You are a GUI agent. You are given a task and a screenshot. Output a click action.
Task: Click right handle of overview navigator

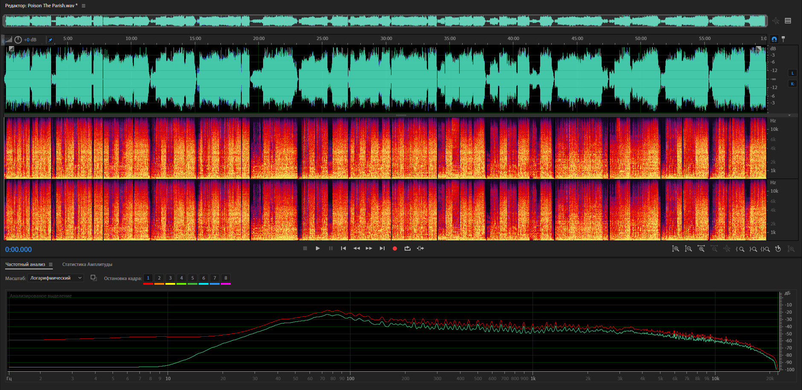click(766, 21)
